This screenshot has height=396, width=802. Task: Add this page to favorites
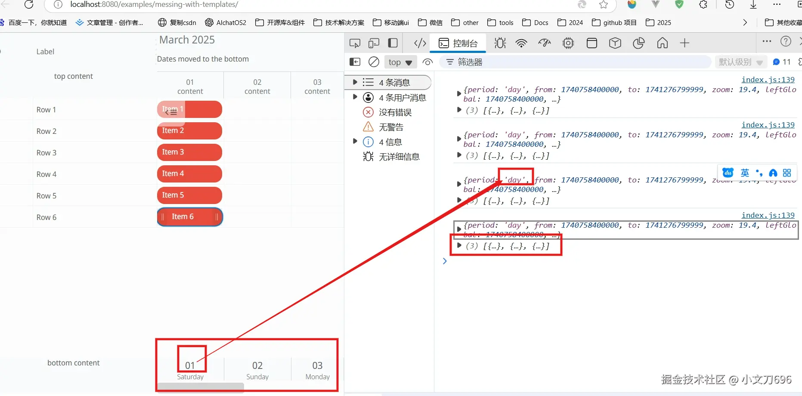pyautogui.click(x=604, y=4)
